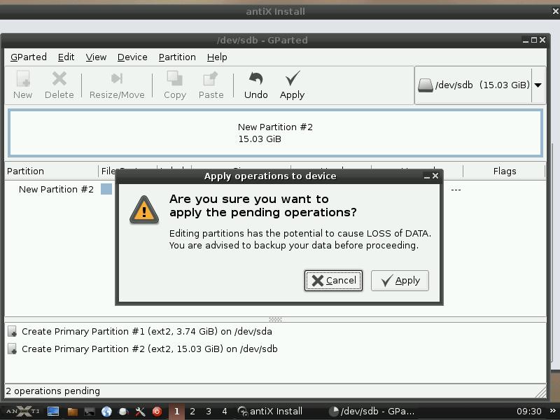560x420 pixels.
Task: Switch to workspace 4
Action: pyautogui.click(x=225, y=412)
